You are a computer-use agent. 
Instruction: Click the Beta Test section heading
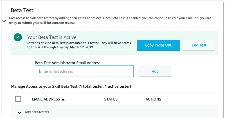22,10
